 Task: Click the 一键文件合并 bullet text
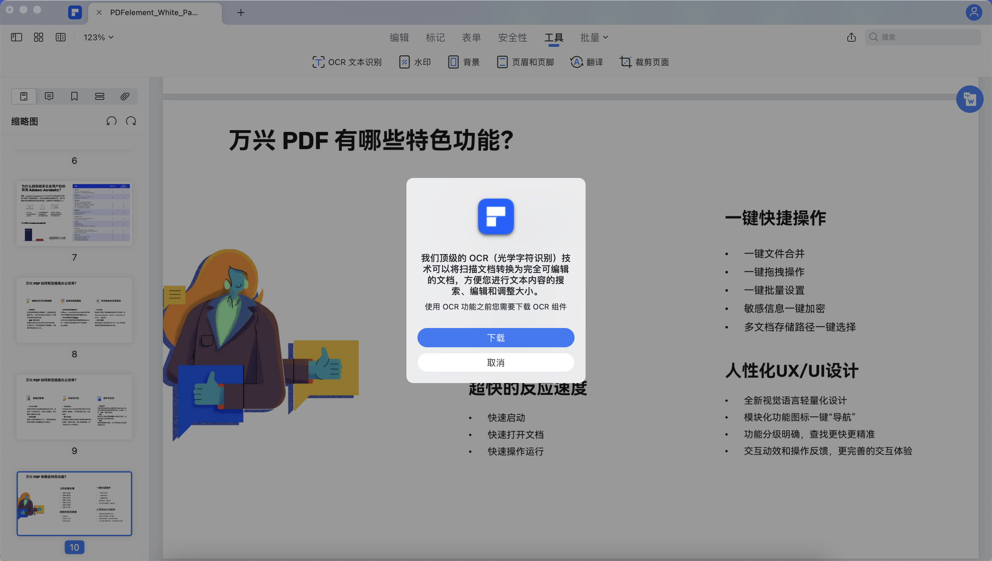[x=774, y=254]
